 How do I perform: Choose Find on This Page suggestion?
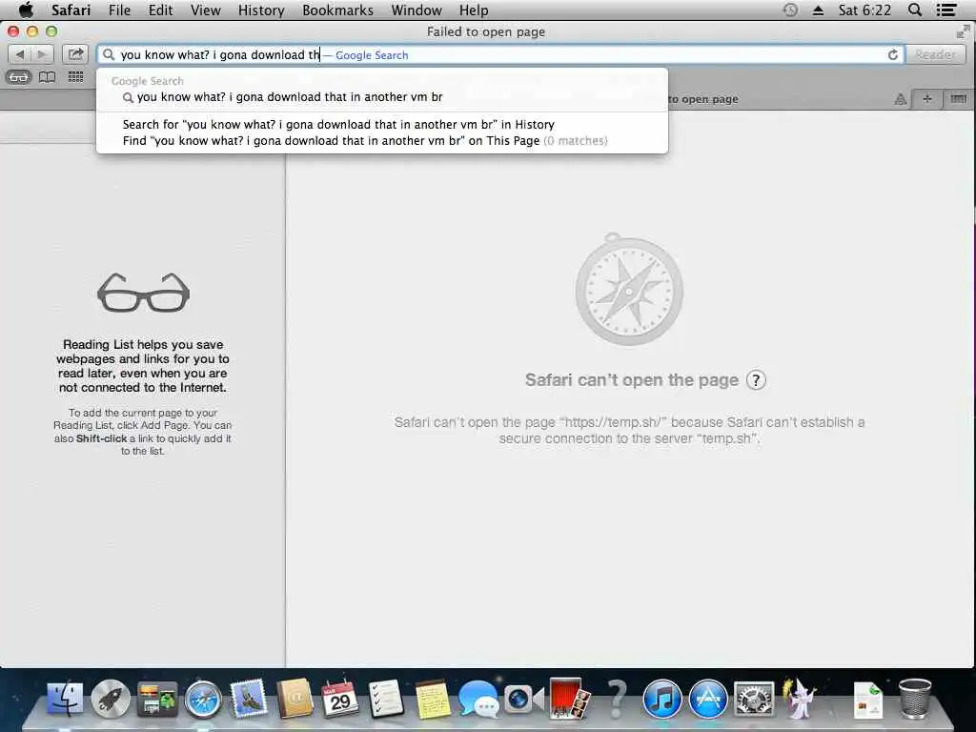382,141
